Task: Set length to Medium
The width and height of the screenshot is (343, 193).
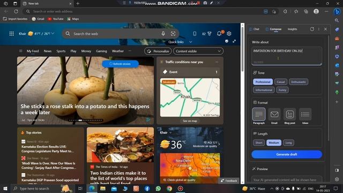Action: tap(274, 143)
